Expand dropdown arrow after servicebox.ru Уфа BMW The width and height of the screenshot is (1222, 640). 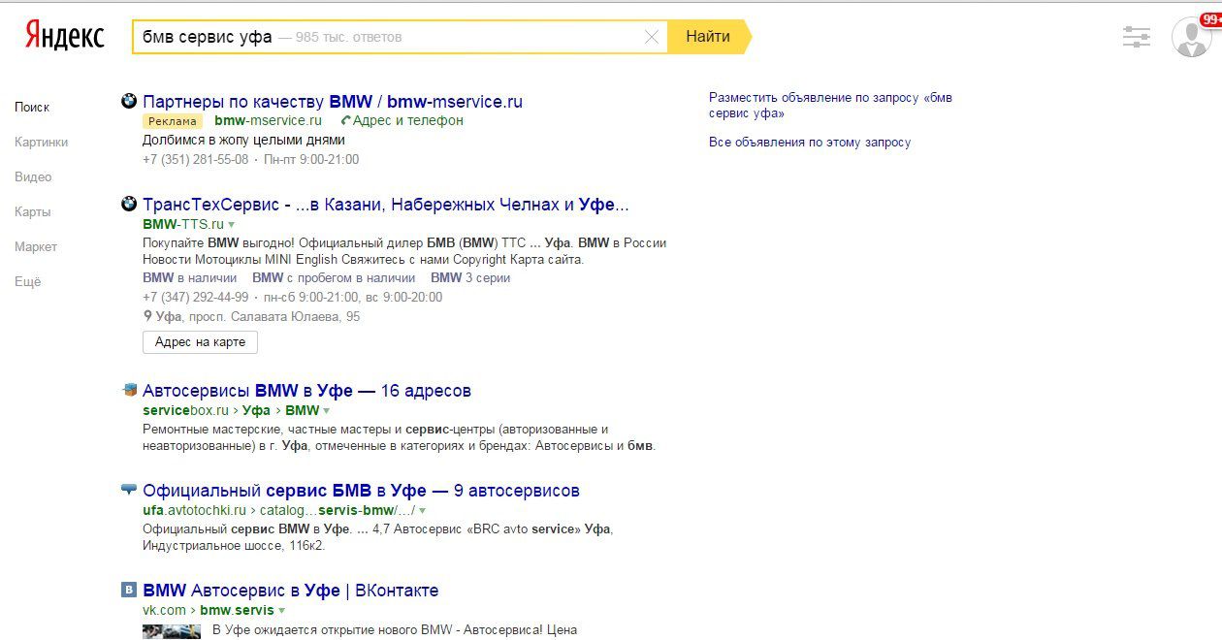point(327,411)
